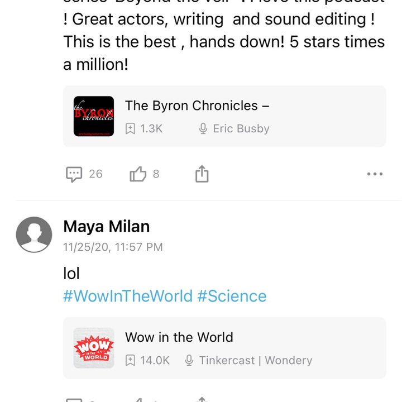Open Wow in the World podcast title
402x402 pixels.
pyautogui.click(x=179, y=337)
